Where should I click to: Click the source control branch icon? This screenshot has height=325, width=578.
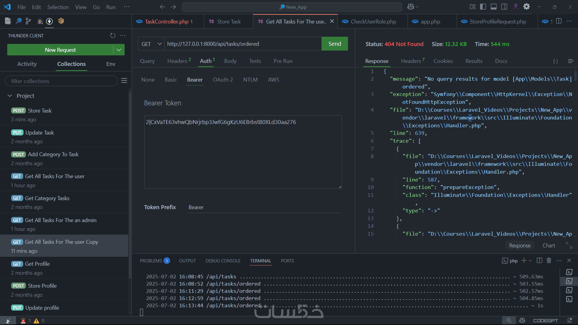coord(28,21)
